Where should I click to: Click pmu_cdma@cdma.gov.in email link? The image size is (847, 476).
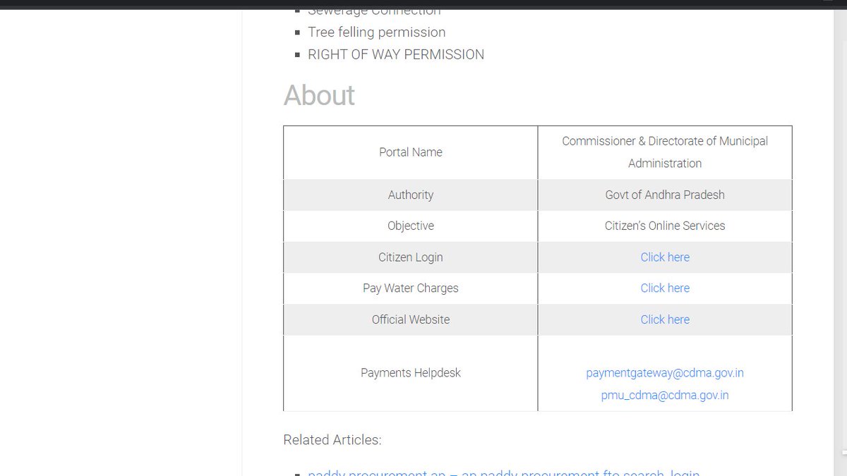coord(665,396)
